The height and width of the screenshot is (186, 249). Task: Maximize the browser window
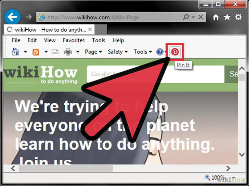pyautogui.click(x=218, y=4)
